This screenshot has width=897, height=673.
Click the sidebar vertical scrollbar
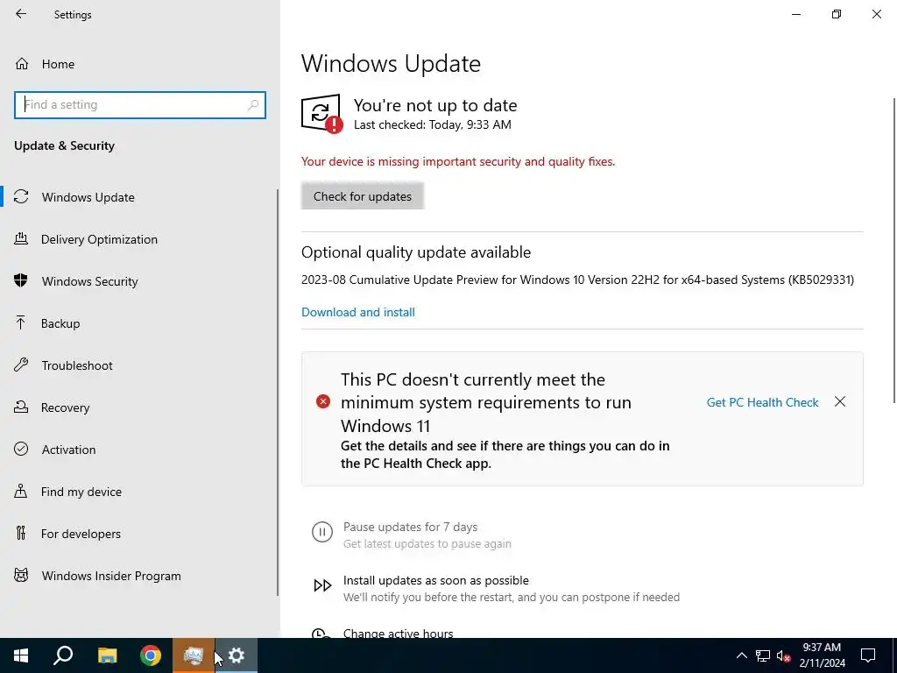278,393
